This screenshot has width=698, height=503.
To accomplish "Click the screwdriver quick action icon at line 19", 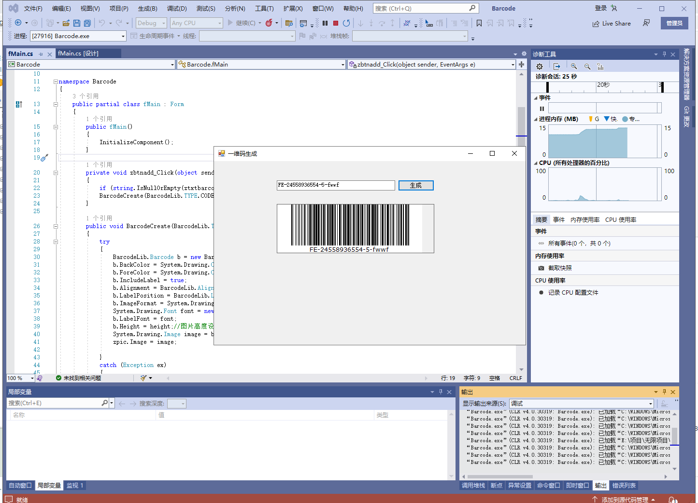I will tap(44, 158).
